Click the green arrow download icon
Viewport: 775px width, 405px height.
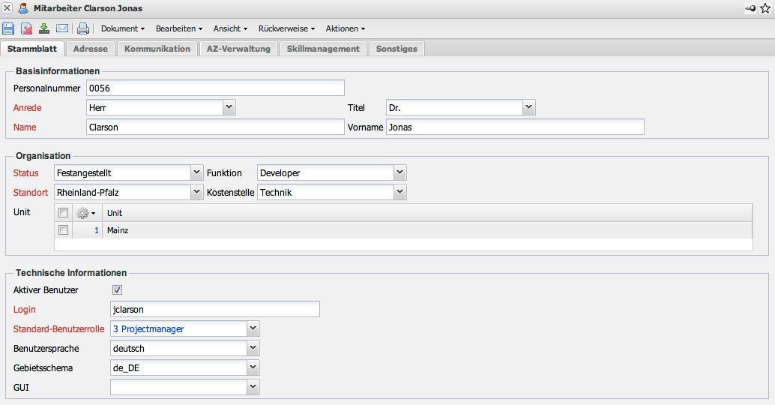[44, 29]
